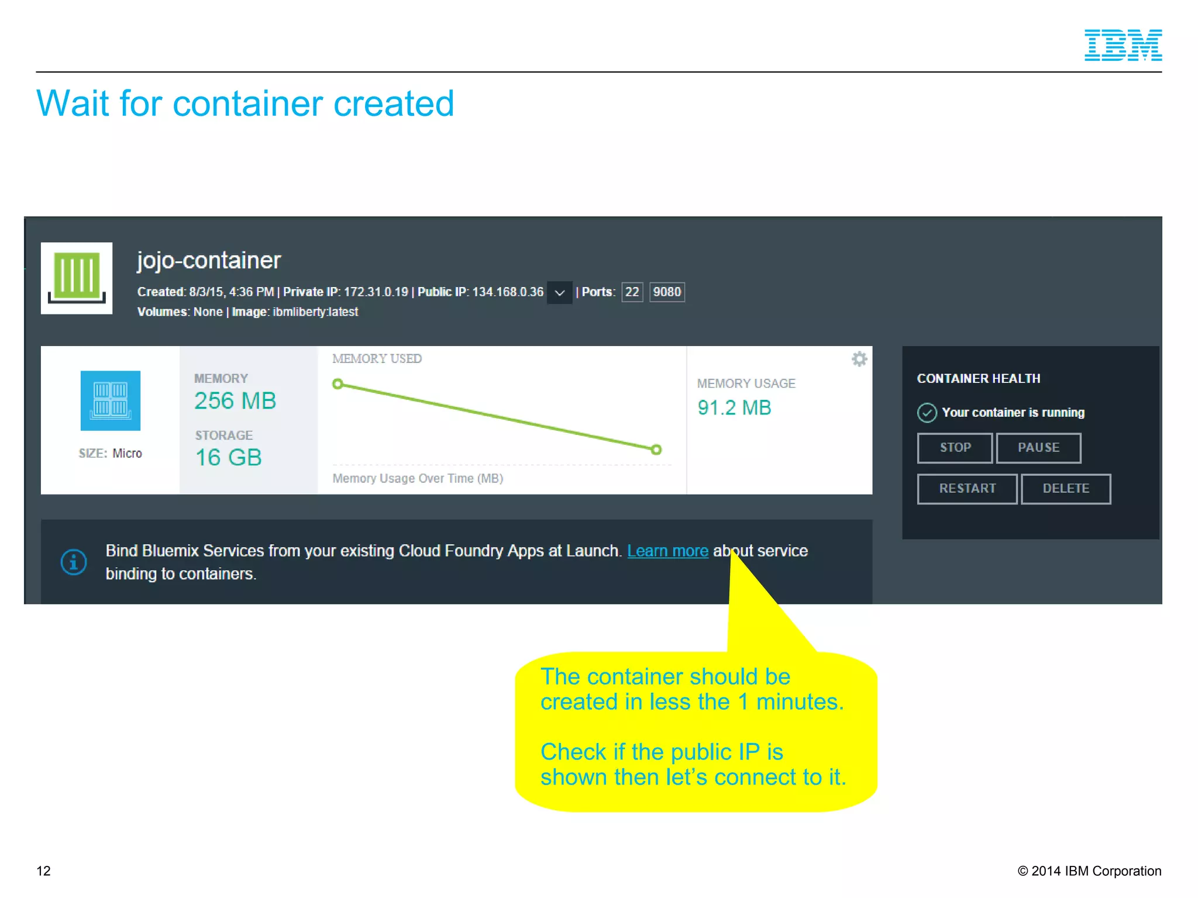The width and height of the screenshot is (1198, 898).
Task: Click the IBM logo at top right
Action: (x=1123, y=45)
